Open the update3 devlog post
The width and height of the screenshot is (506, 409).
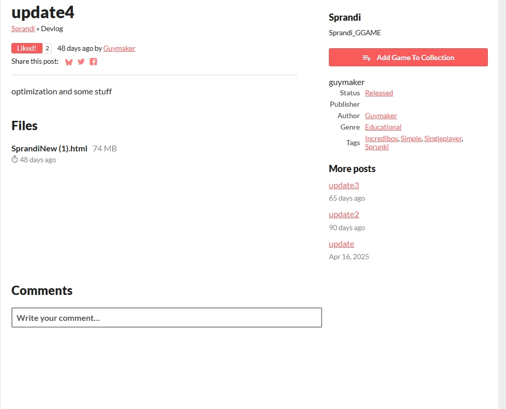[x=343, y=185]
